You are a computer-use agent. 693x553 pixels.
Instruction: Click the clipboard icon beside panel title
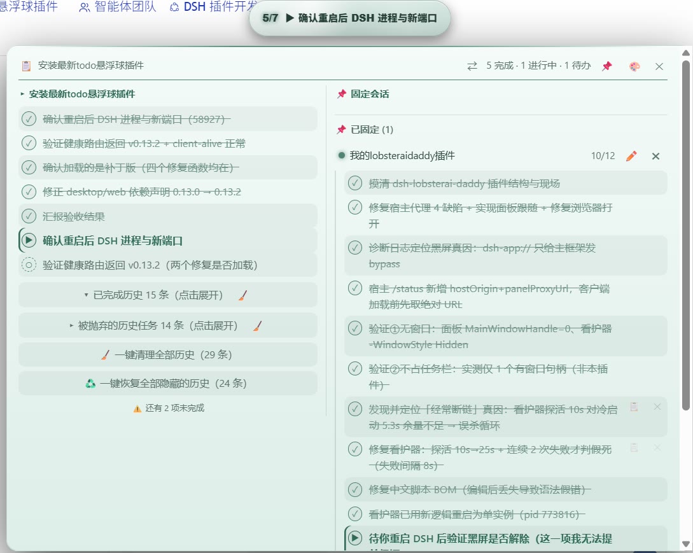coord(27,66)
